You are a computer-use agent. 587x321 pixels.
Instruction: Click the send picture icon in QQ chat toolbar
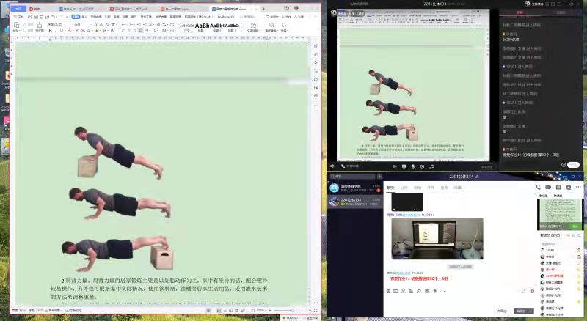(427, 291)
